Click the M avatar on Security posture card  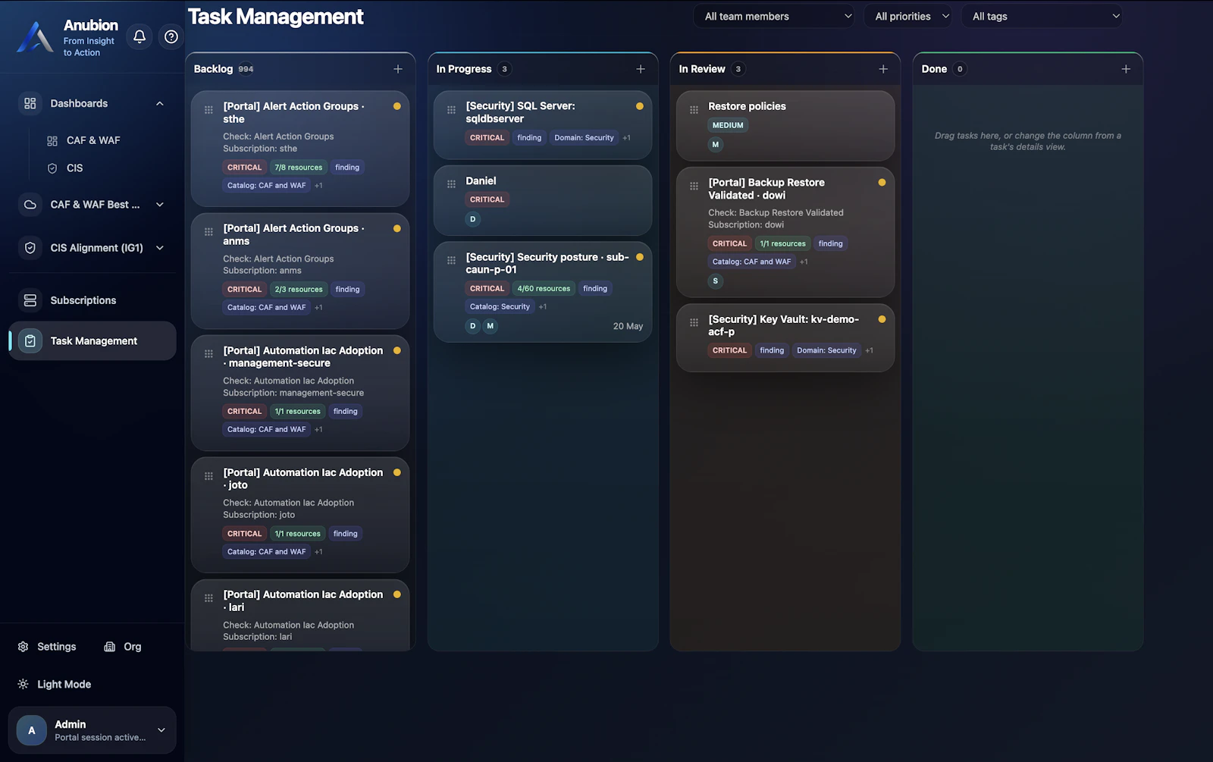point(491,326)
